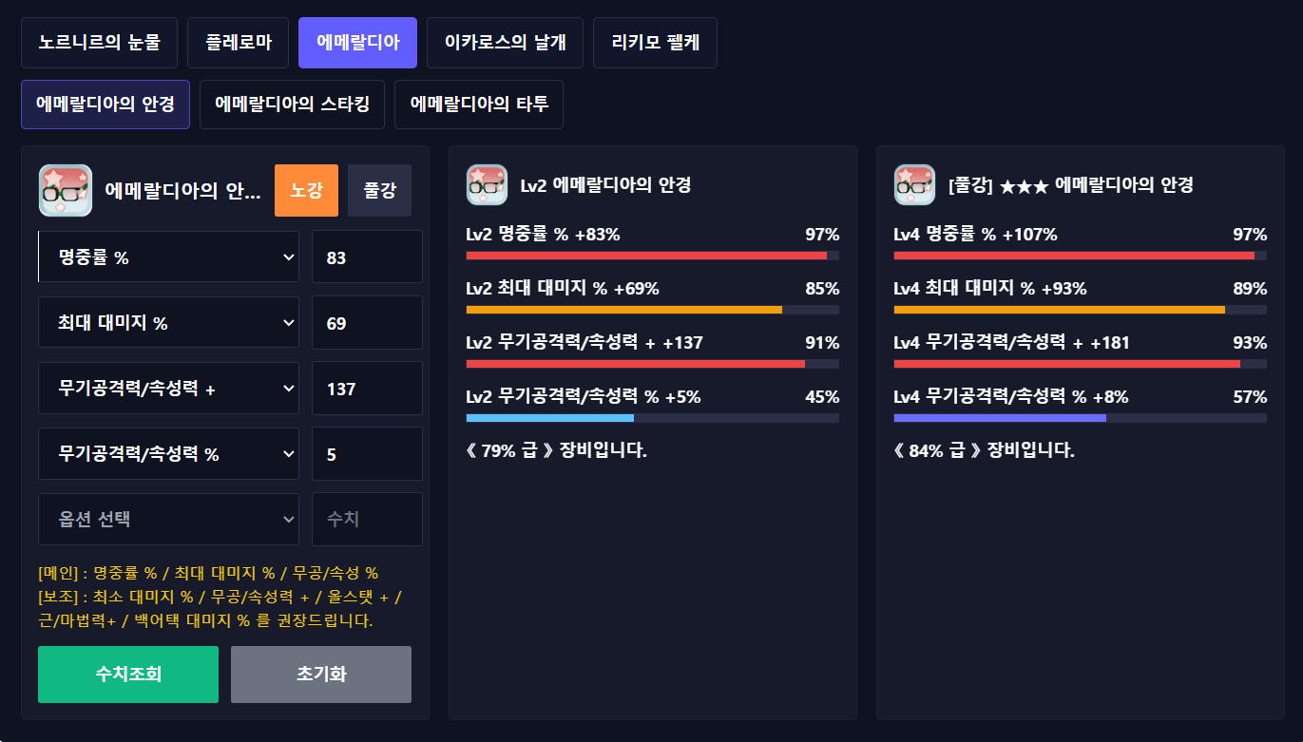Open the empty 옵션 선택 dropdown
The width and height of the screenshot is (1303, 742).
[x=168, y=519]
